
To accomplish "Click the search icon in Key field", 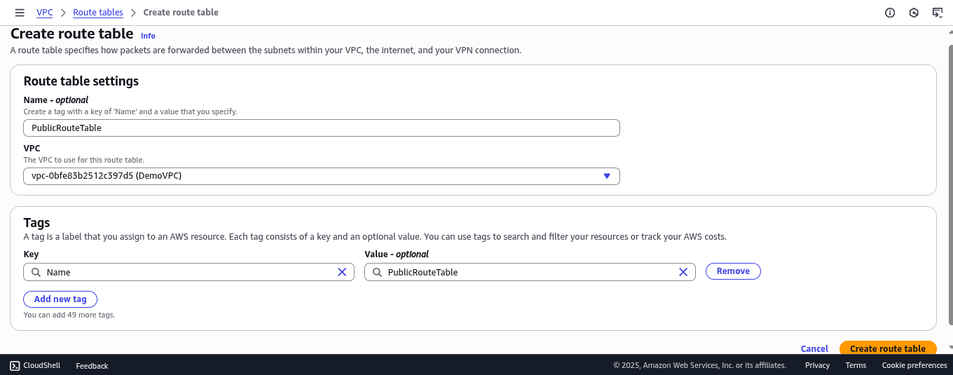I will (x=36, y=272).
